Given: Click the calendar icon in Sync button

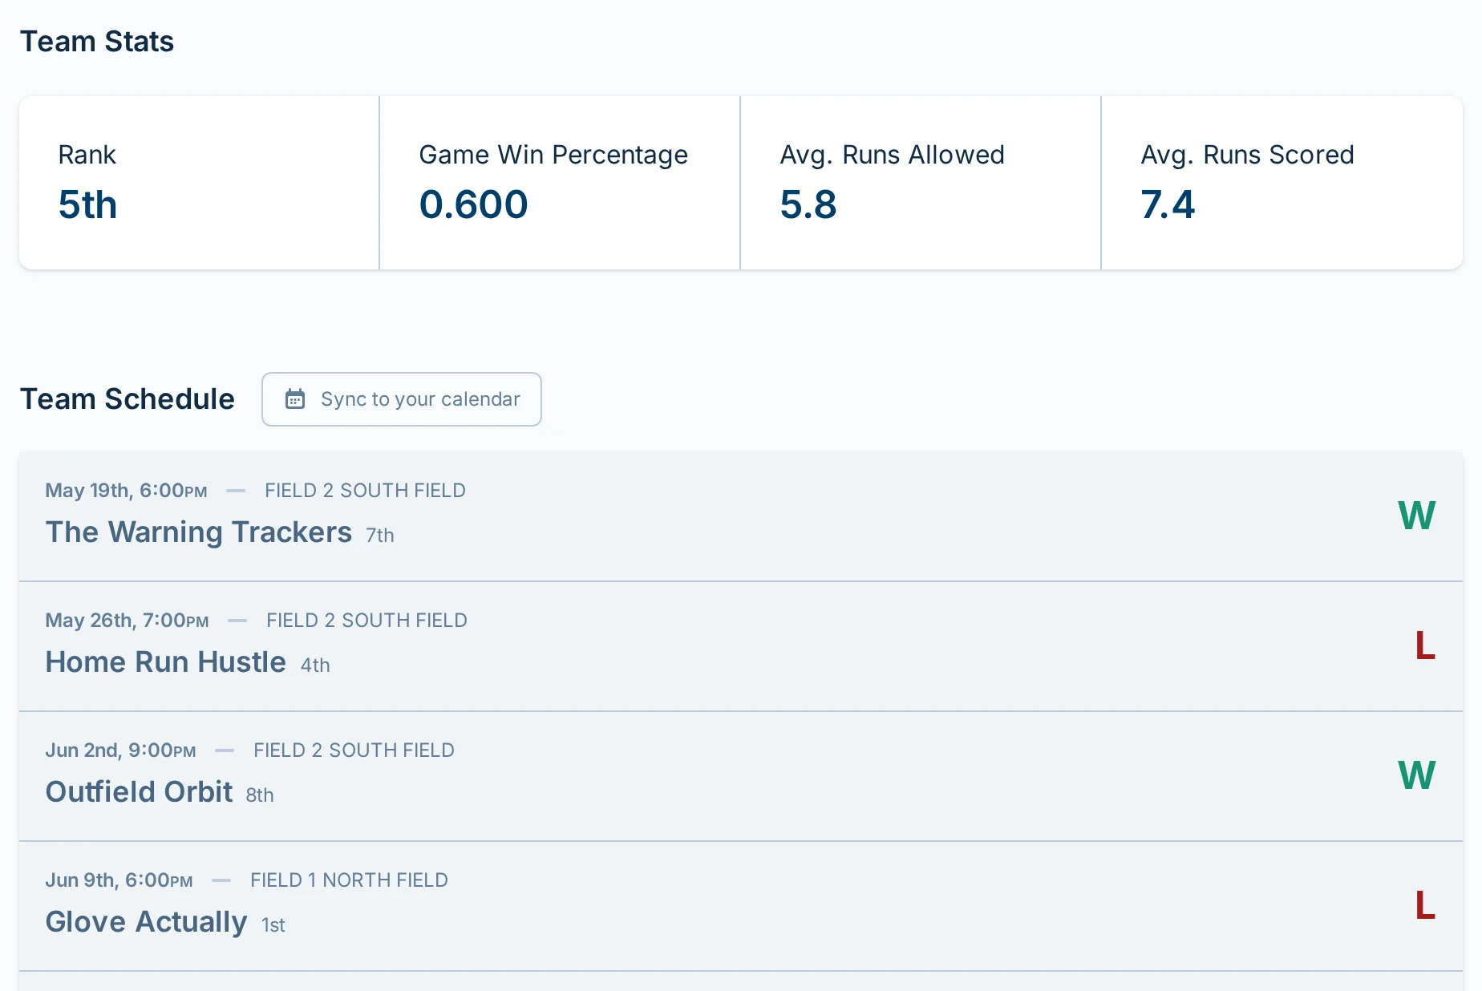Looking at the screenshot, I should coord(295,399).
